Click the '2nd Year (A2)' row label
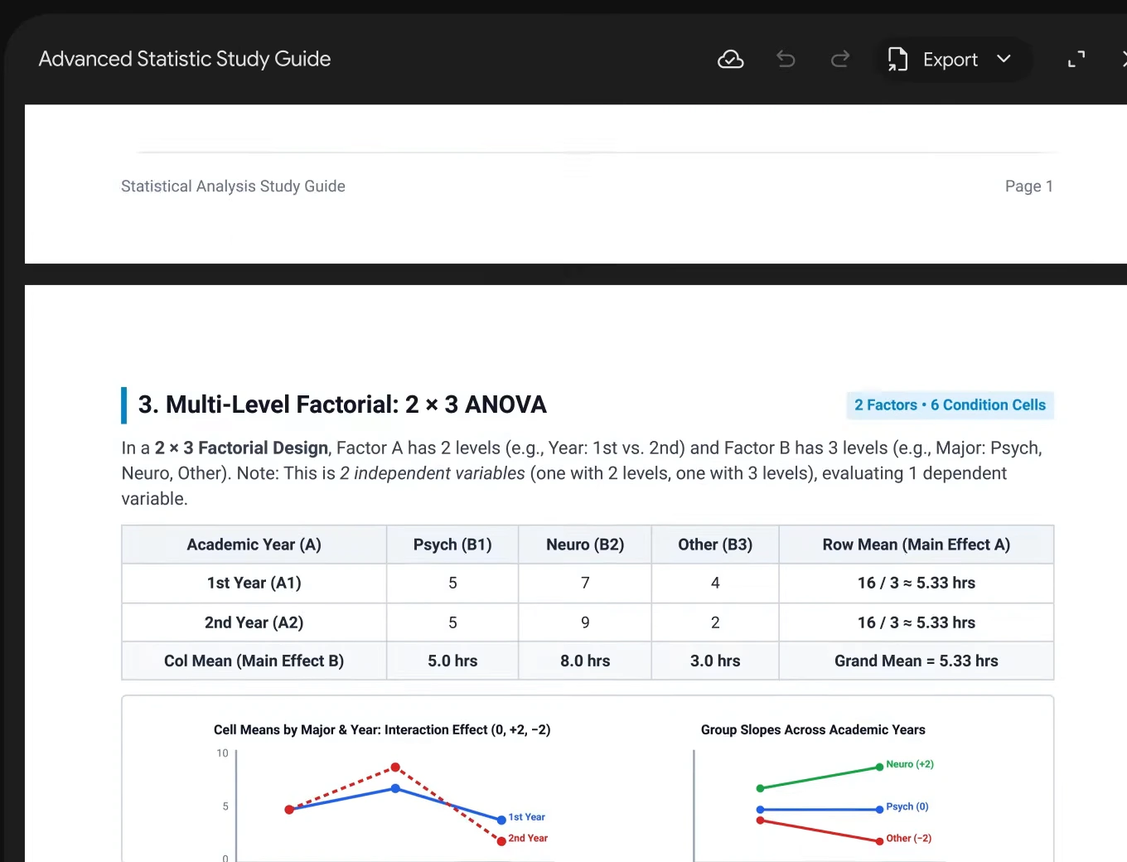The width and height of the screenshot is (1127, 862). (254, 622)
